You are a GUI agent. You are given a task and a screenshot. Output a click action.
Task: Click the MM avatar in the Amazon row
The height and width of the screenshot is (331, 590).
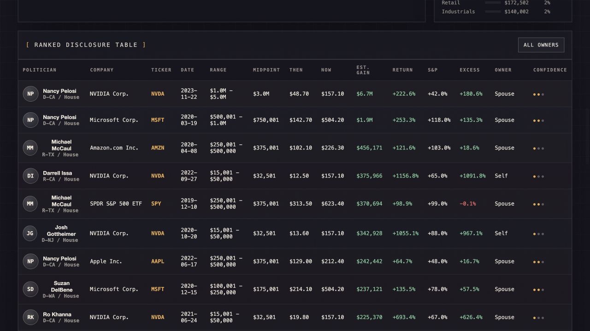coord(30,148)
